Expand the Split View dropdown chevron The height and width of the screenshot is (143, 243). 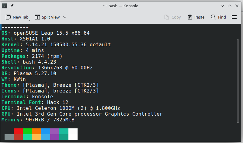coord(65,17)
